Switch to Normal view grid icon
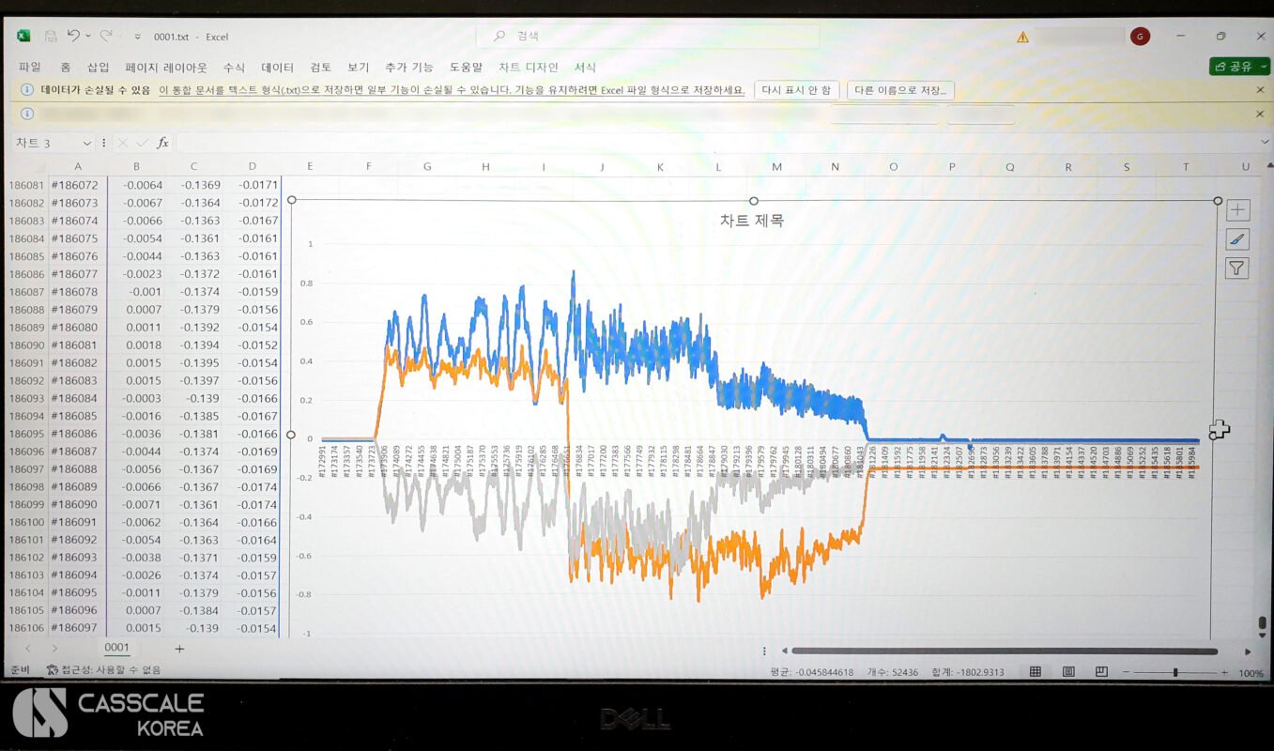The height and width of the screenshot is (751, 1274). 1036,672
